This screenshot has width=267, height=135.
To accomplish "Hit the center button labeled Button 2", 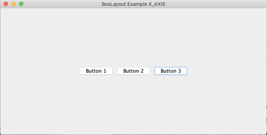I will click(133, 71).
